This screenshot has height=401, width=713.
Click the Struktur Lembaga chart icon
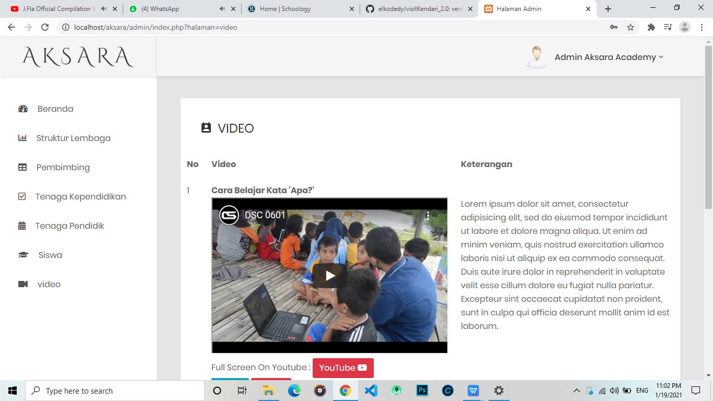click(x=22, y=138)
